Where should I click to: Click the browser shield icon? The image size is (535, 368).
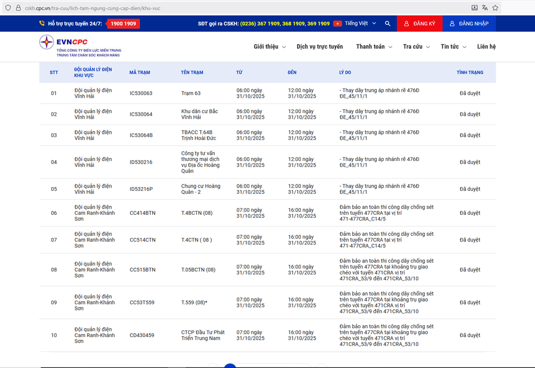(x=7, y=8)
